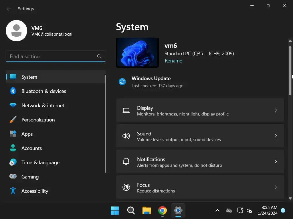Click the network tray icon

tap(240, 211)
